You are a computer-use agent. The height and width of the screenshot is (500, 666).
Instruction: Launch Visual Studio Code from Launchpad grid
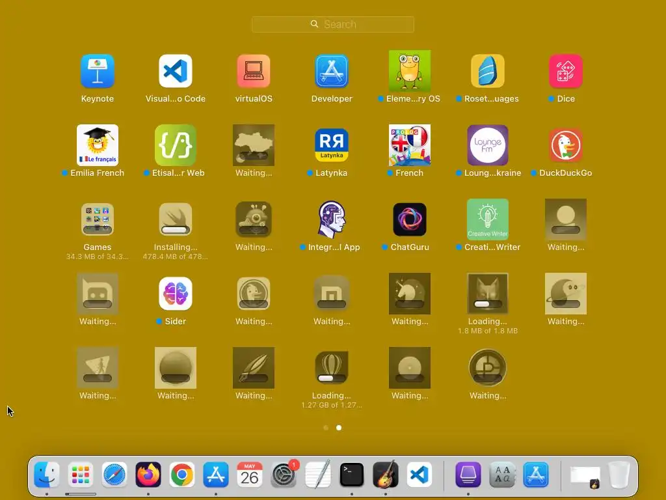click(x=176, y=71)
